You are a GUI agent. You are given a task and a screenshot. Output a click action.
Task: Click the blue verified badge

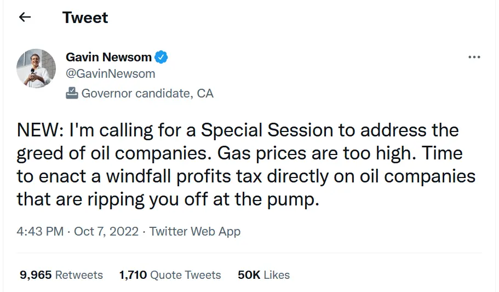(162, 57)
